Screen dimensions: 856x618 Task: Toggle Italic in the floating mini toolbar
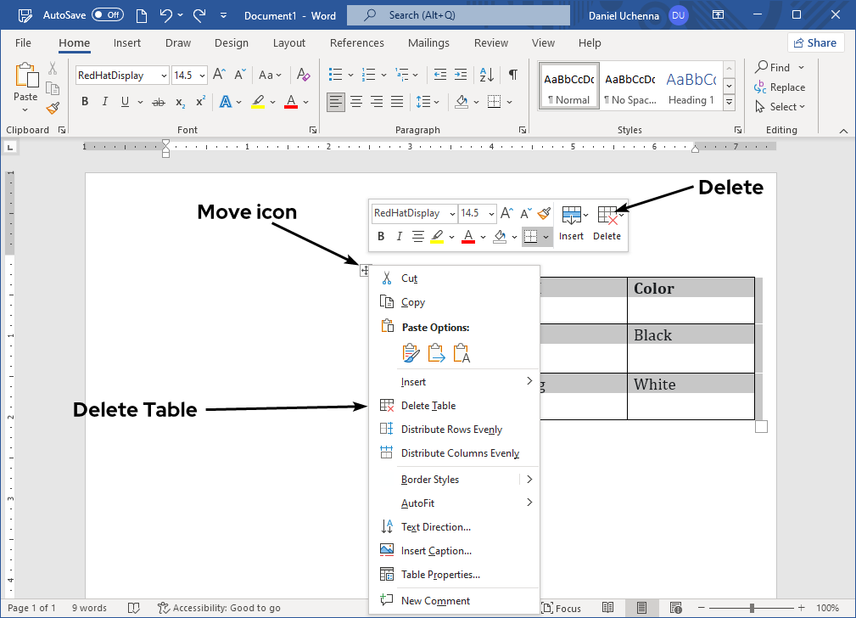pos(399,236)
